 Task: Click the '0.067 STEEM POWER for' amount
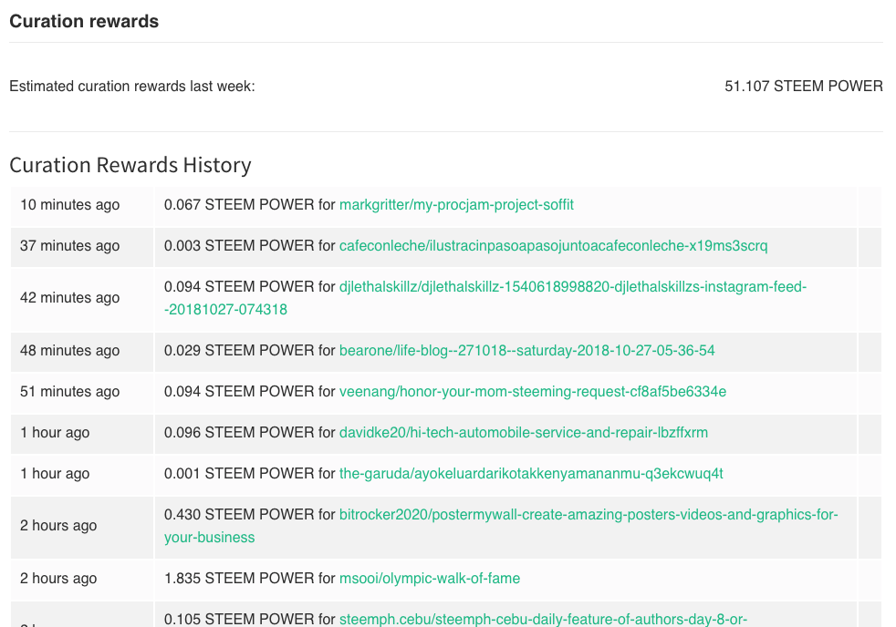tap(250, 205)
